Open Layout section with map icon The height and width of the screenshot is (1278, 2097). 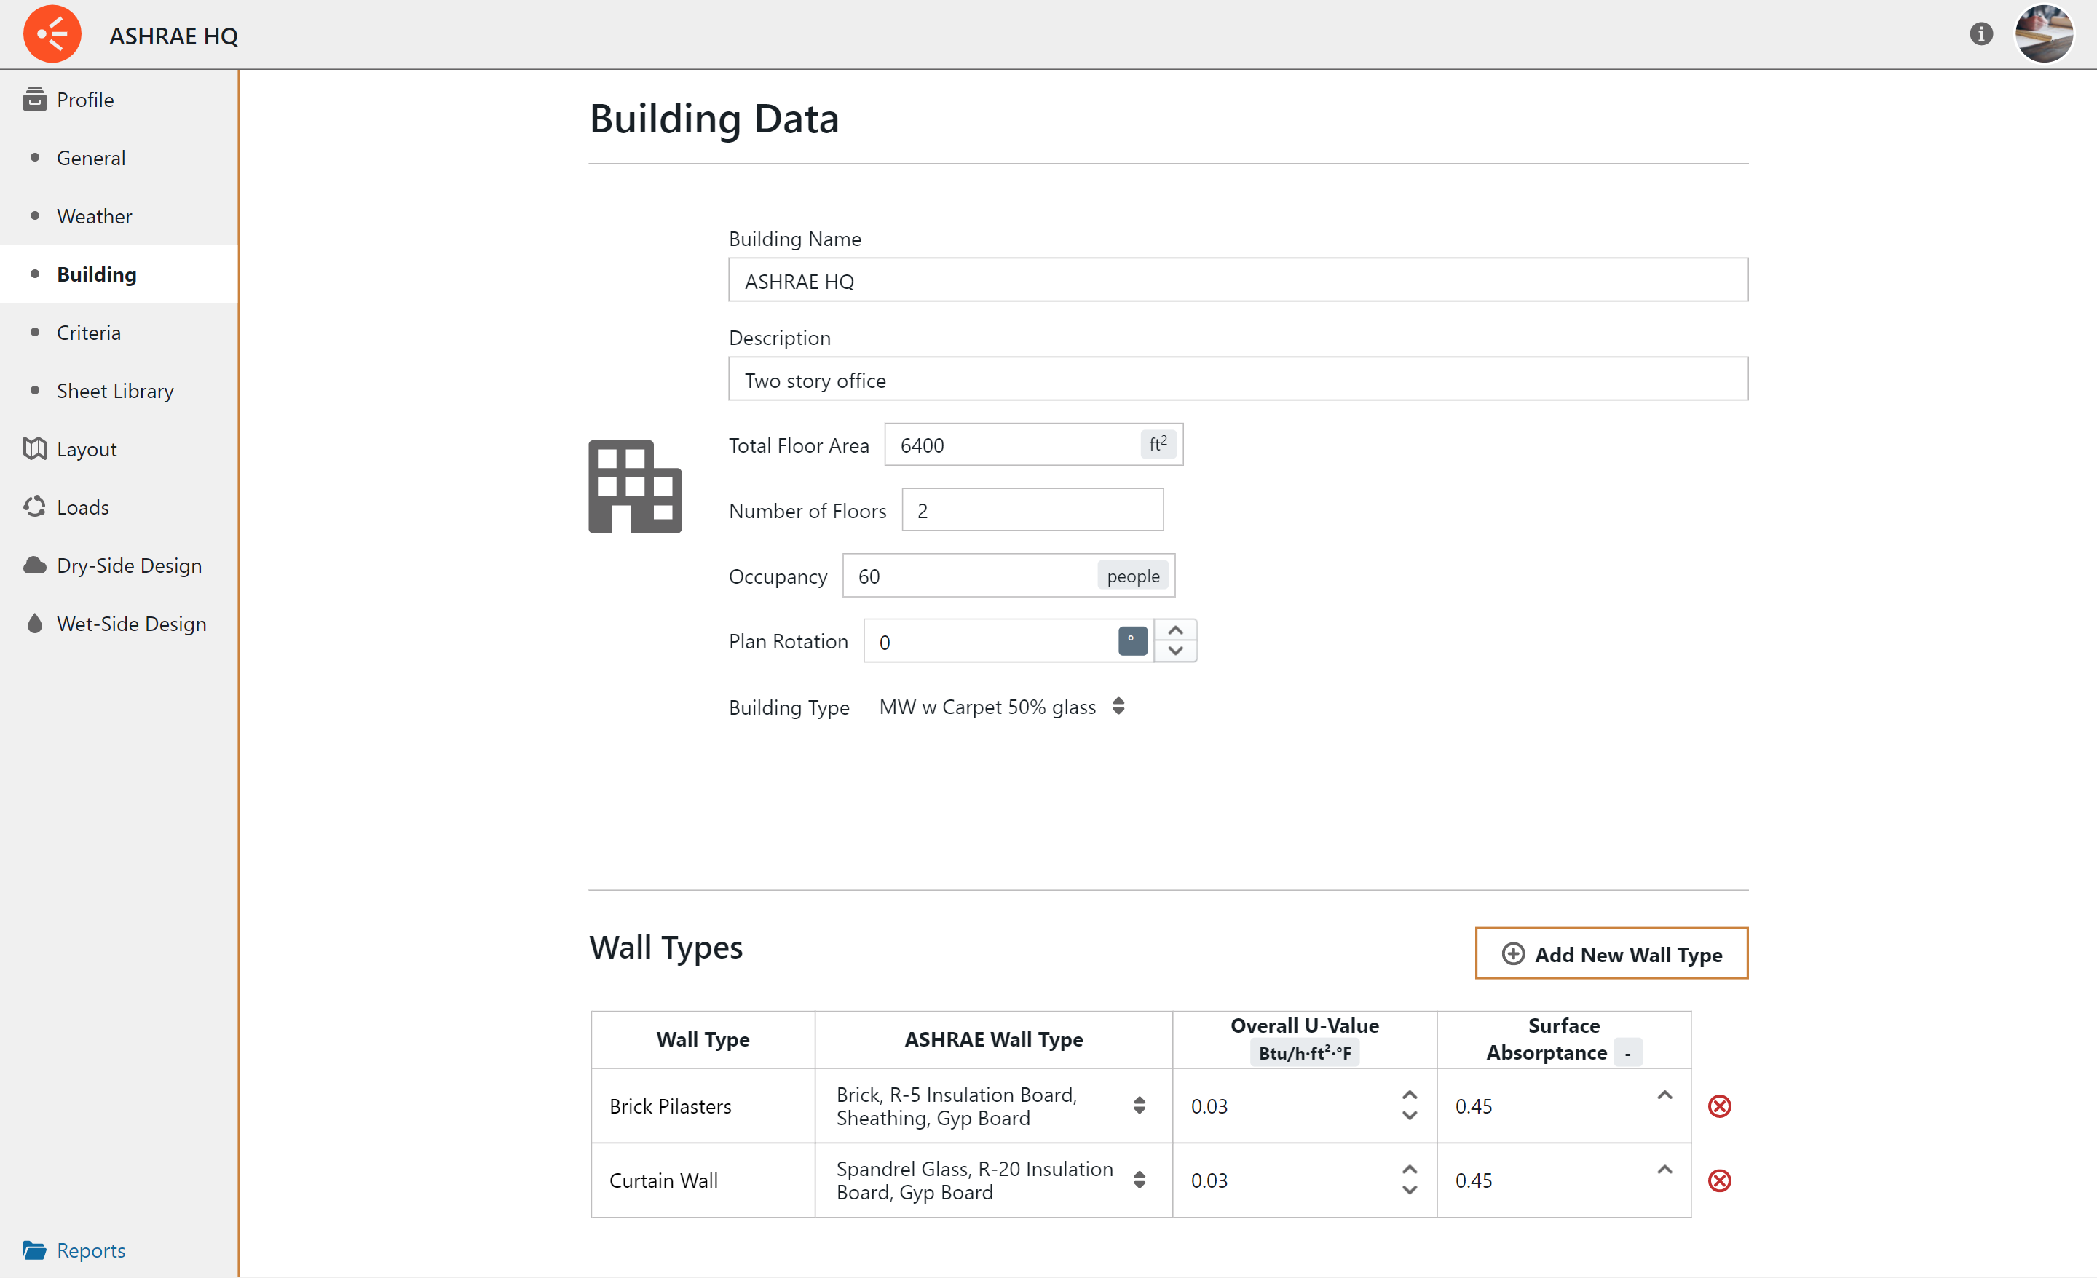pos(85,448)
